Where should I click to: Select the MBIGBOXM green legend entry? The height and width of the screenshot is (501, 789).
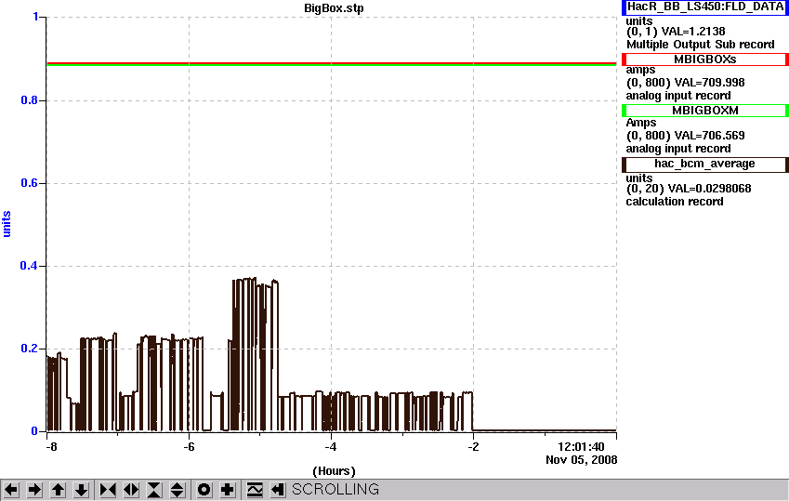[x=705, y=111]
